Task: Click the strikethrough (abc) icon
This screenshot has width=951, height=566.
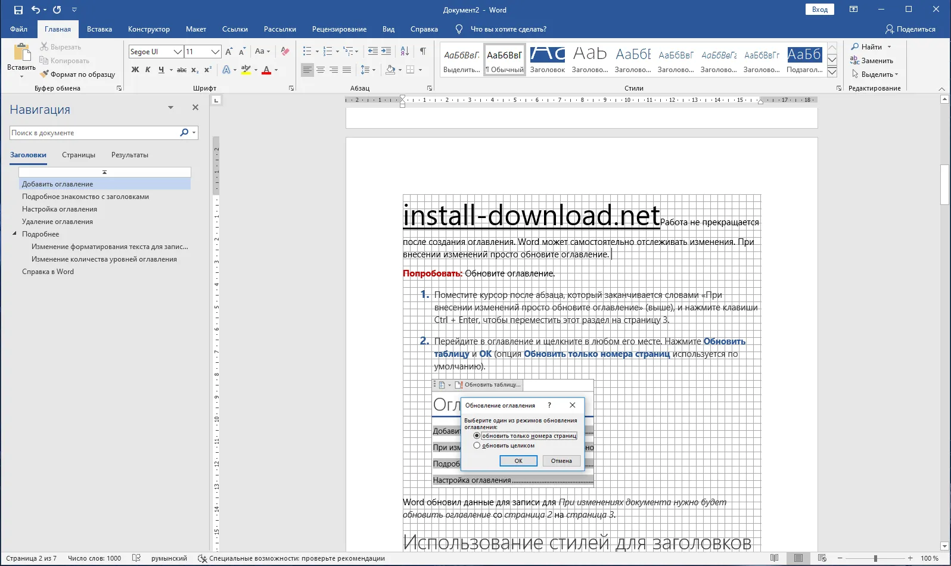Action: coord(182,70)
